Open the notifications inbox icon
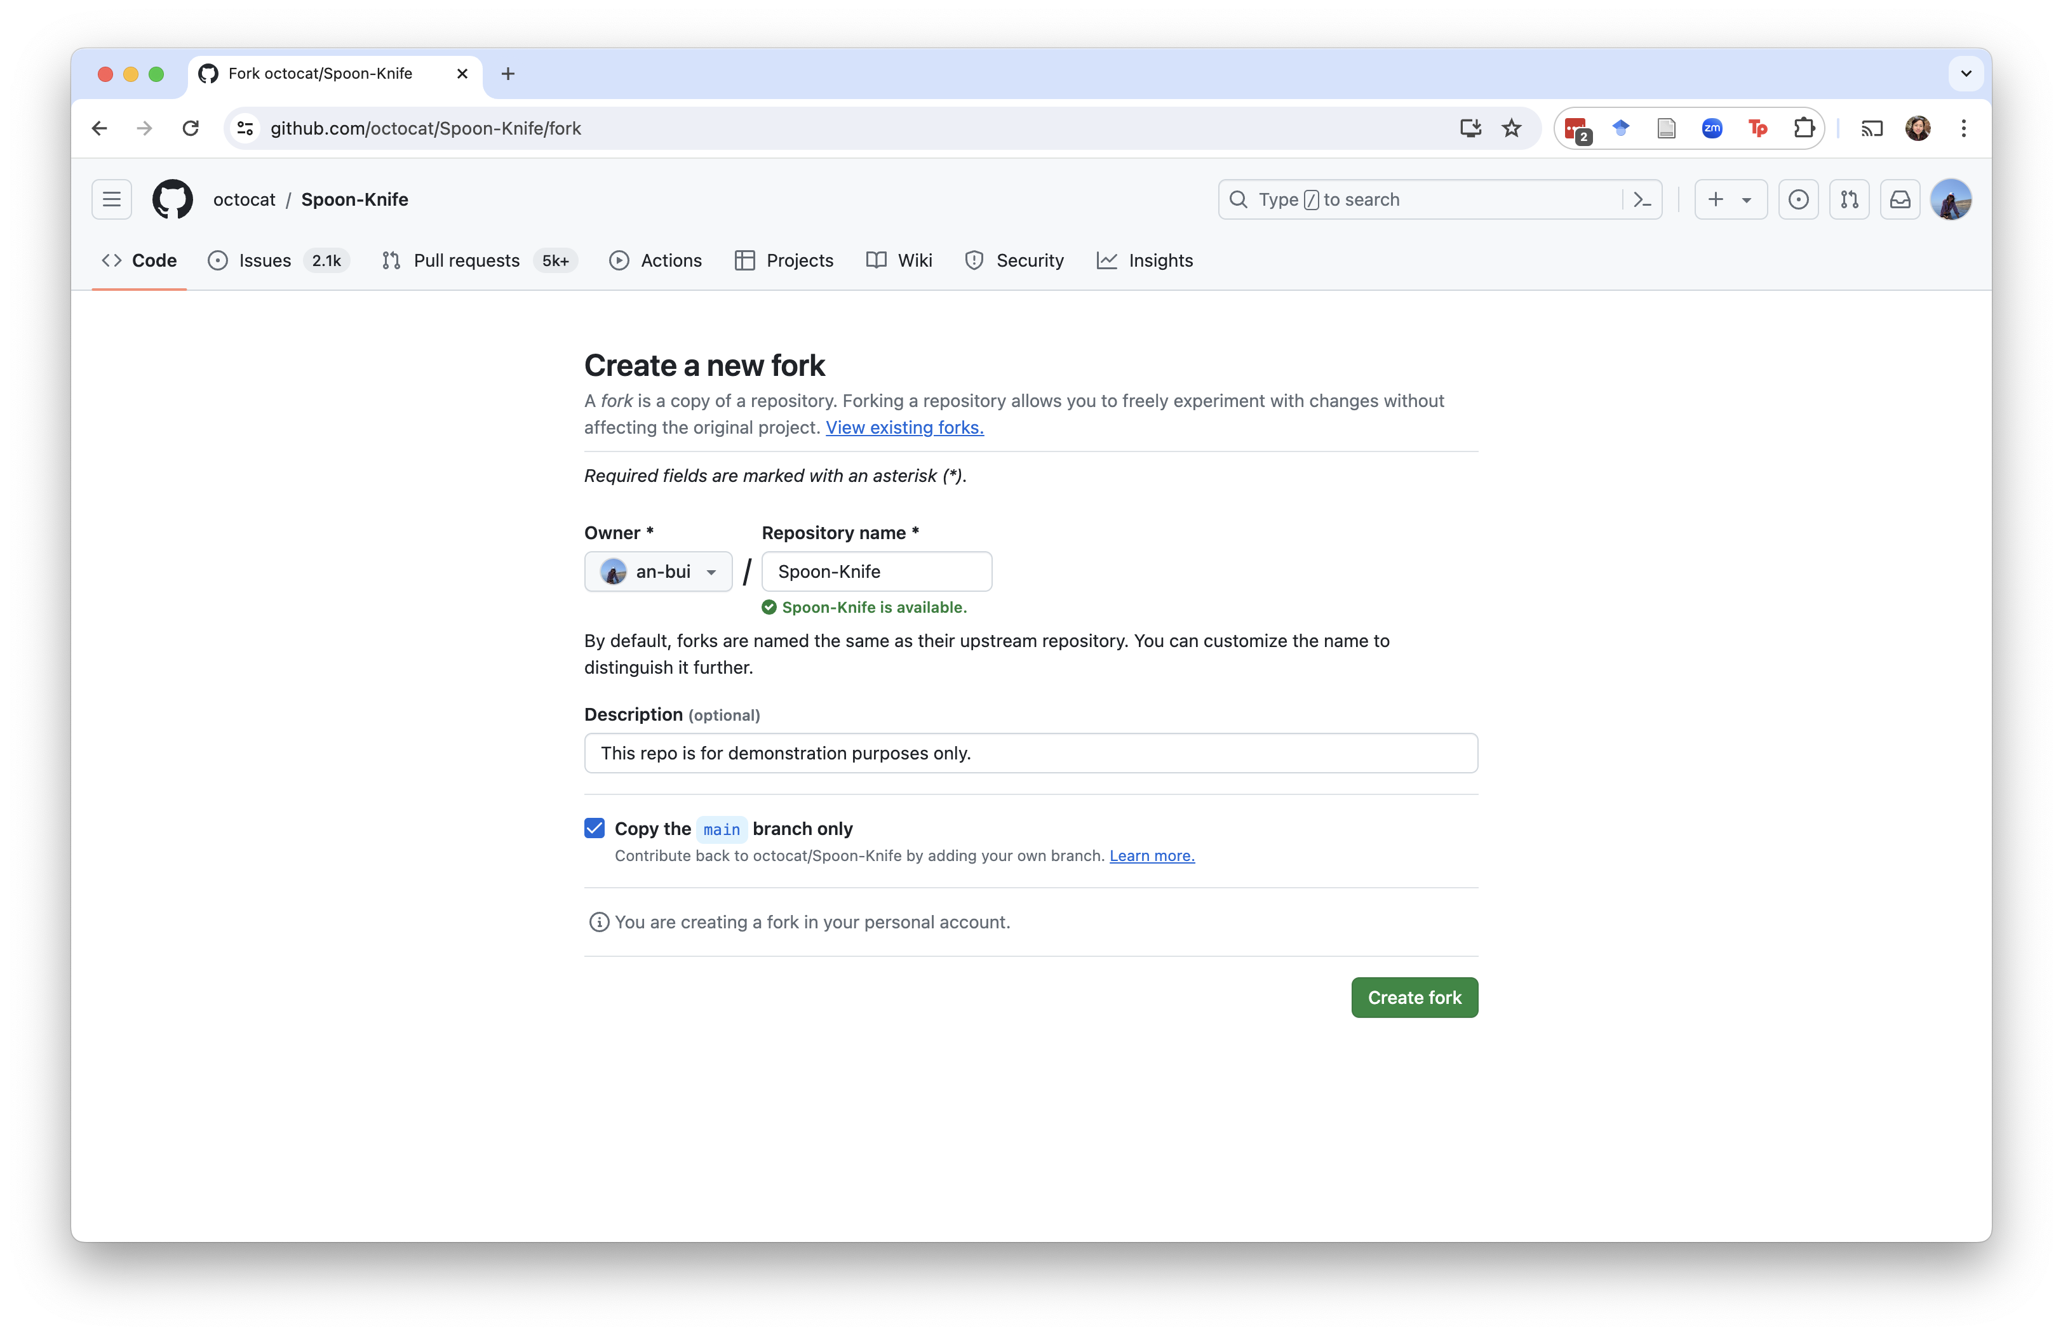 (x=1900, y=199)
